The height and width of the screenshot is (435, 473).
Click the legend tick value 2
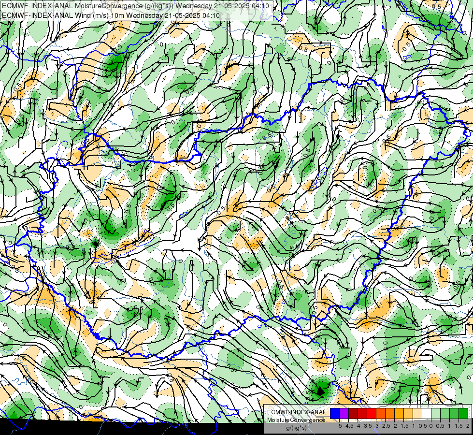pyautogui.click(x=468, y=426)
